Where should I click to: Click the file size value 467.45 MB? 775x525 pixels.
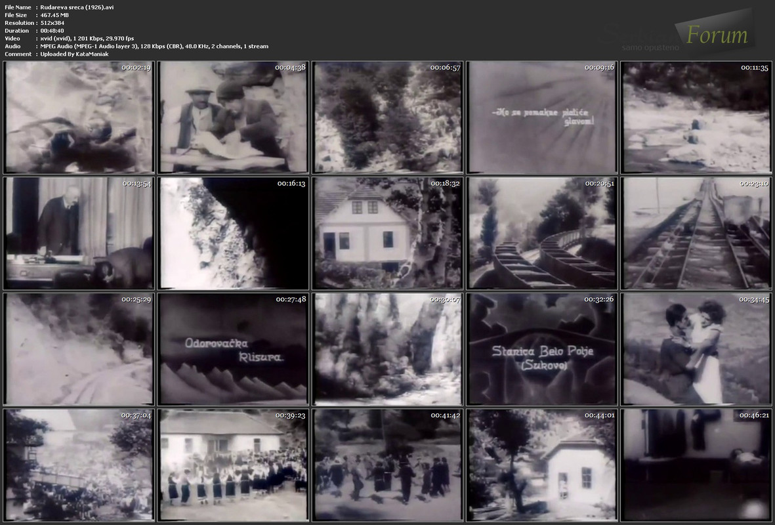click(55, 15)
